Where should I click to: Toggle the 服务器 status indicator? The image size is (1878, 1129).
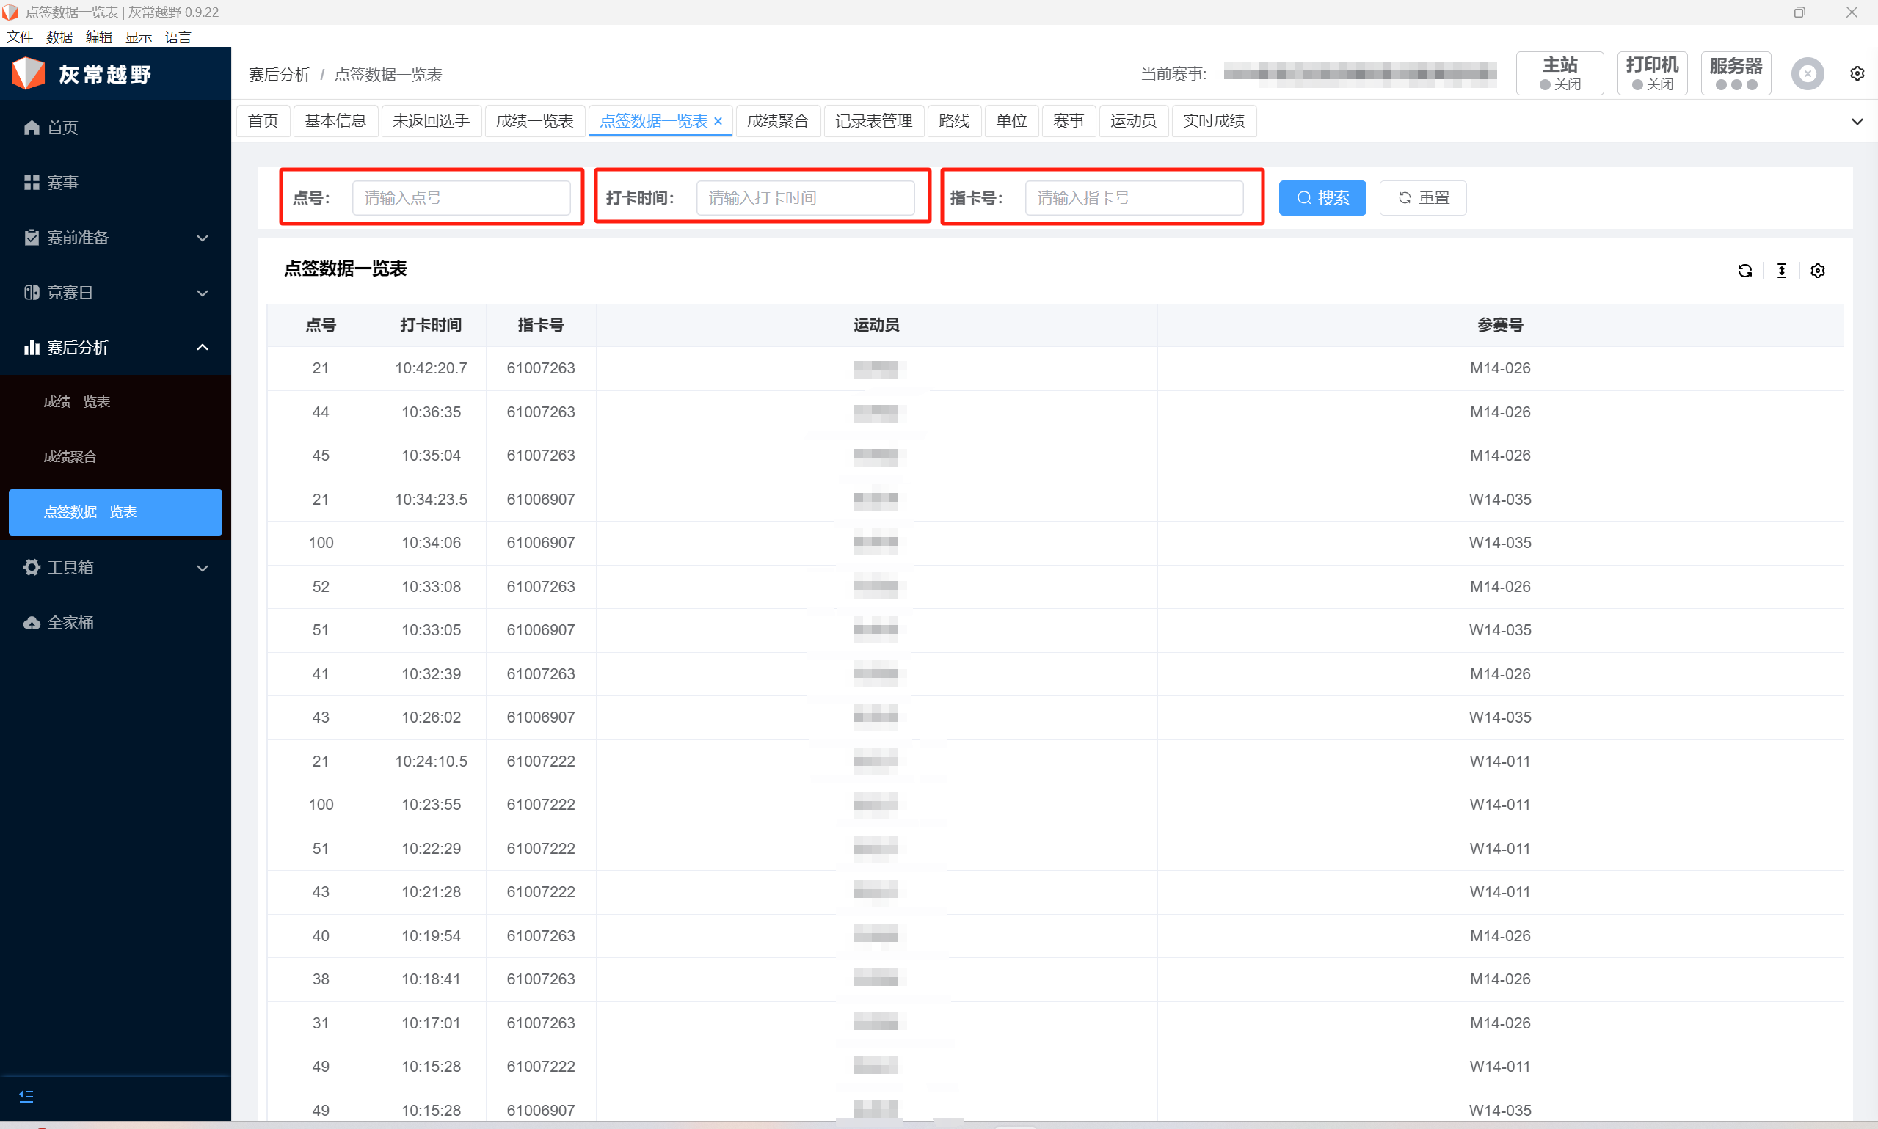pyautogui.click(x=1736, y=74)
